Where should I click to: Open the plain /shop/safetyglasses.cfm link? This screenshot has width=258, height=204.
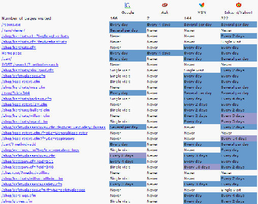[23, 76]
